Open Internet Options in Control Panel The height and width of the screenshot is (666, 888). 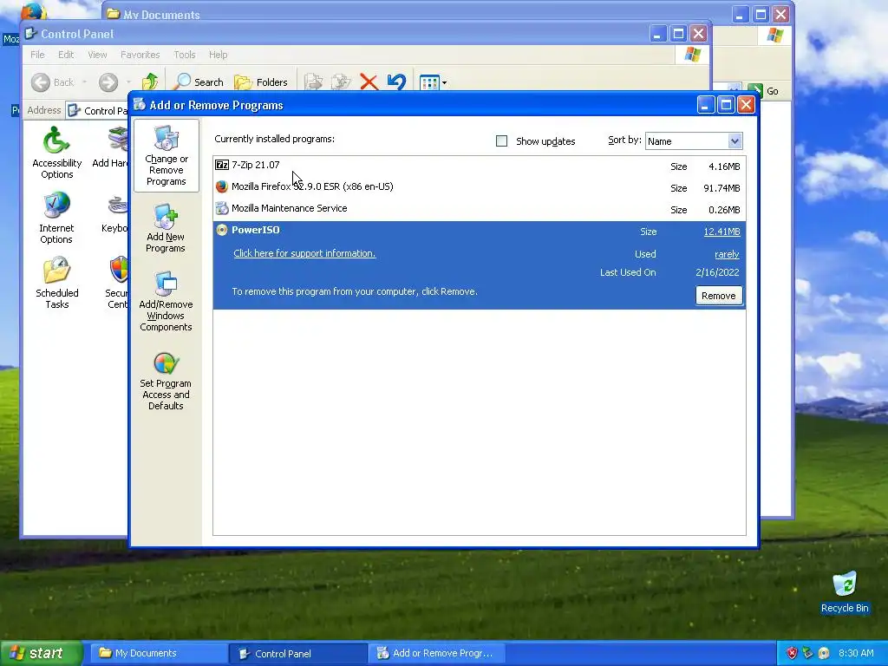click(x=56, y=218)
